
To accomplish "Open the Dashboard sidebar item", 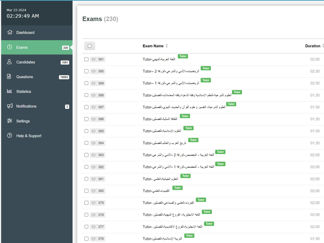I will point(37,32).
